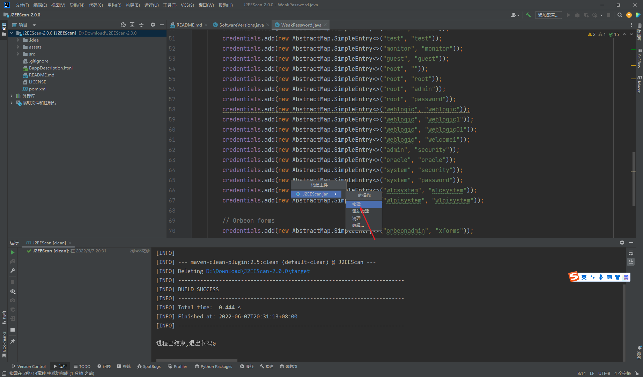Click the pin icon in run panel

13,341
